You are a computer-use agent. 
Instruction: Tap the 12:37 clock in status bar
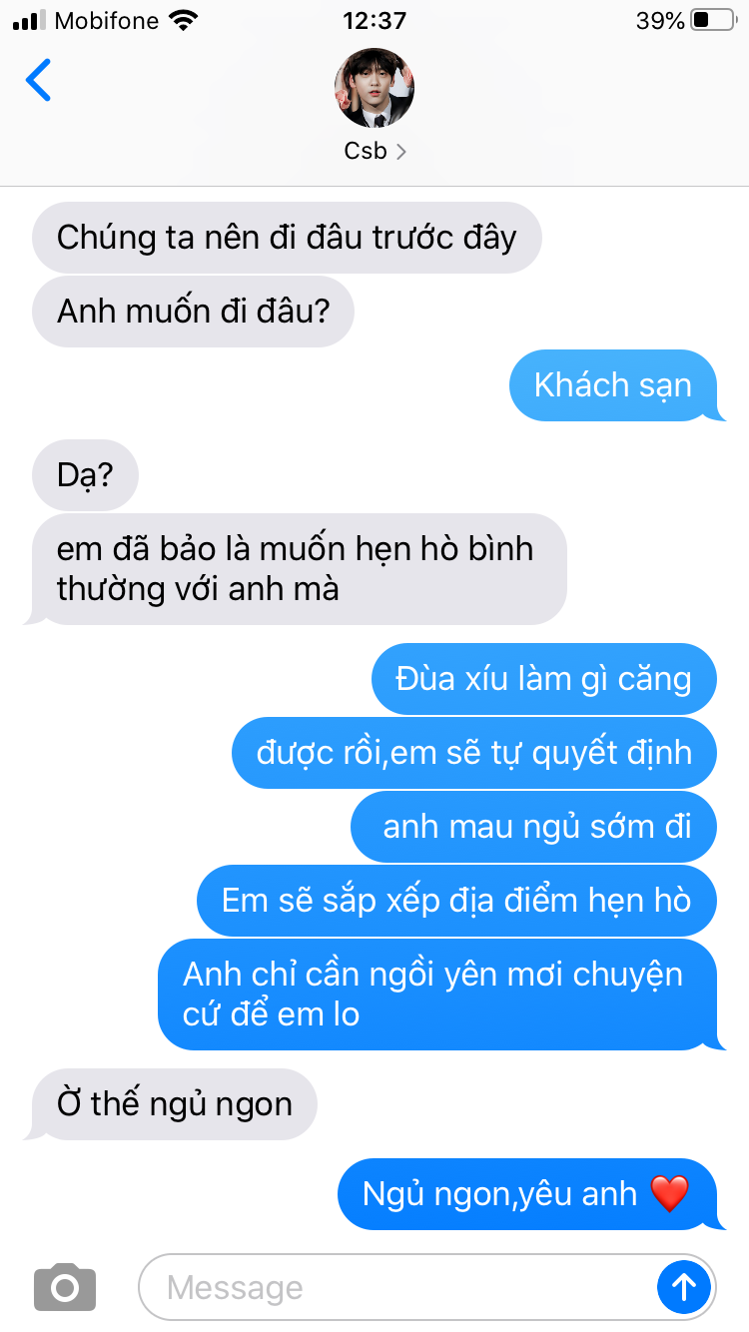click(x=374, y=20)
